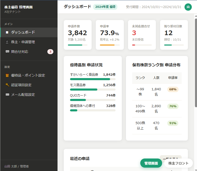Switch to 管理画面 view button

click(x=151, y=163)
